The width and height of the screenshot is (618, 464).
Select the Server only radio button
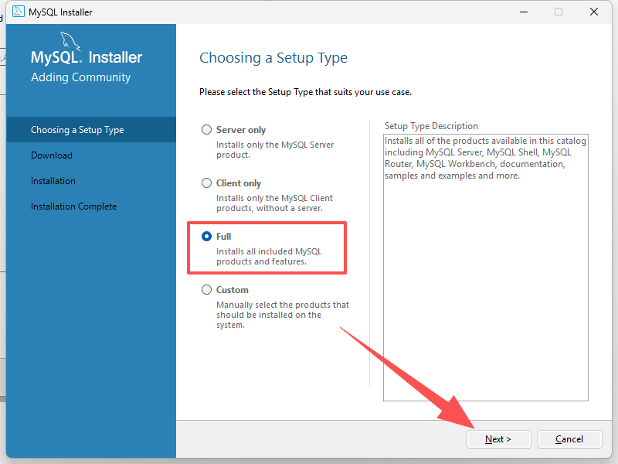click(x=206, y=130)
